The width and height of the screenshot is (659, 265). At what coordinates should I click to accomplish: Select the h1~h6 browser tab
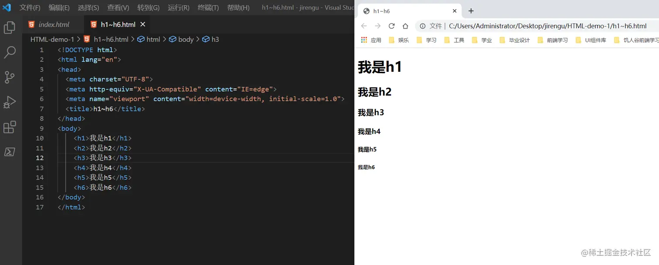click(410, 11)
